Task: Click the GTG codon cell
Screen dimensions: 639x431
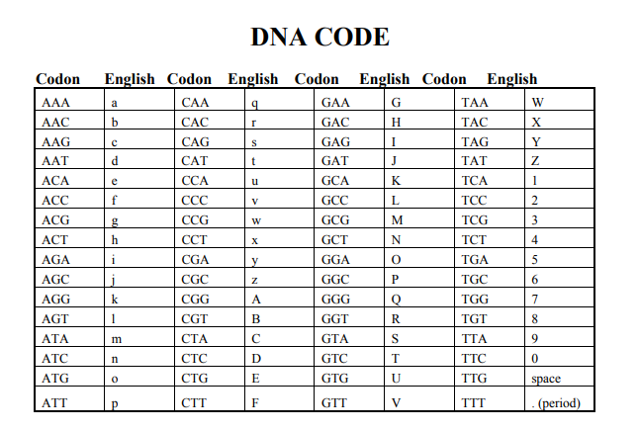Action: pos(336,379)
